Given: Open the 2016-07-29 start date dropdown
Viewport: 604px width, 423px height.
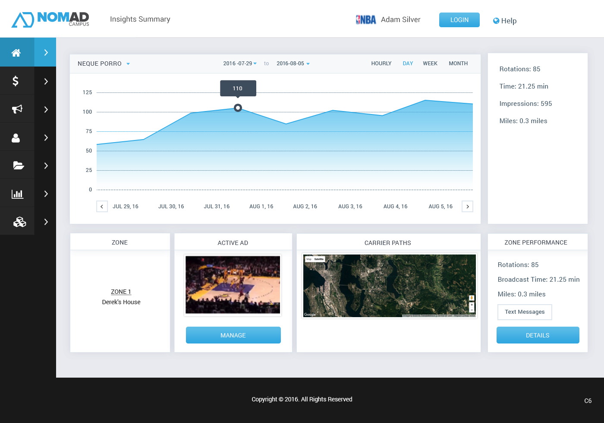Looking at the screenshot, I should tap(240, 64).
